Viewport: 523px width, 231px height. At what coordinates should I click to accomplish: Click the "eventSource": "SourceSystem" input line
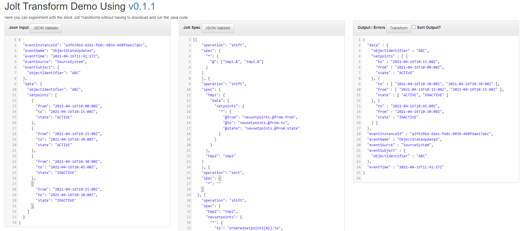(x=55, y=62)
